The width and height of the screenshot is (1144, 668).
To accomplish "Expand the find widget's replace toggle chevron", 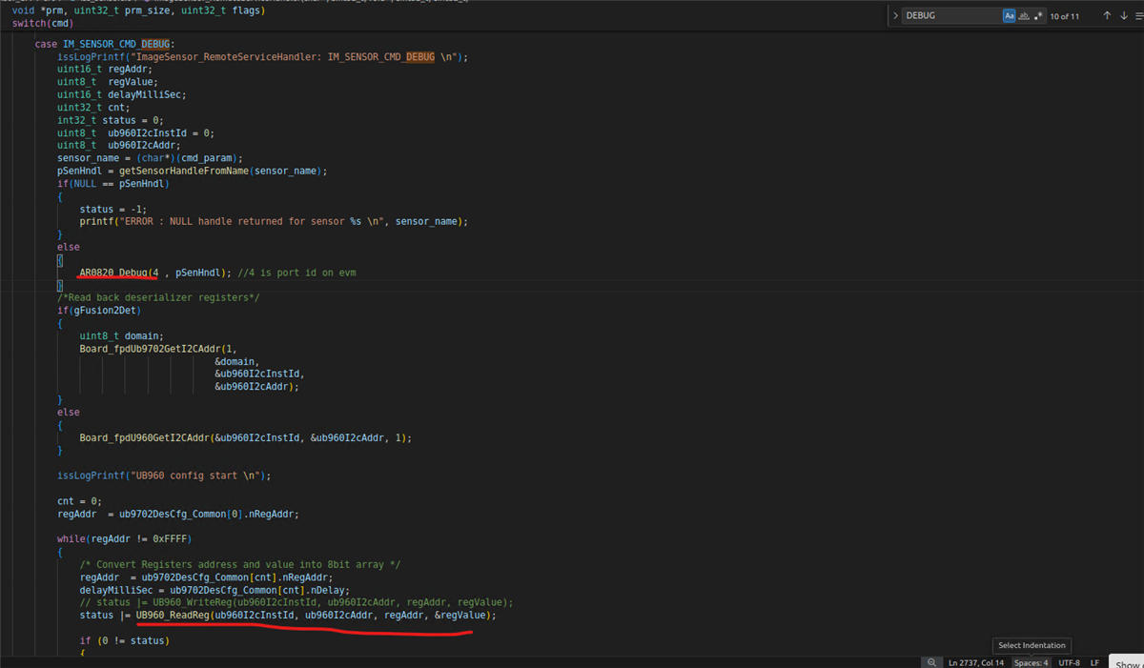I will coord(894,16).
